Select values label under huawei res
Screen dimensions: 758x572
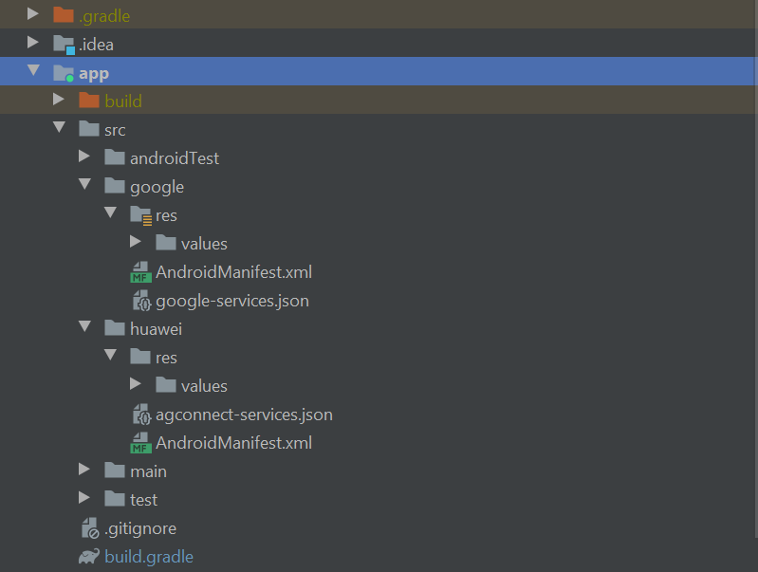[x=204, y=386]
